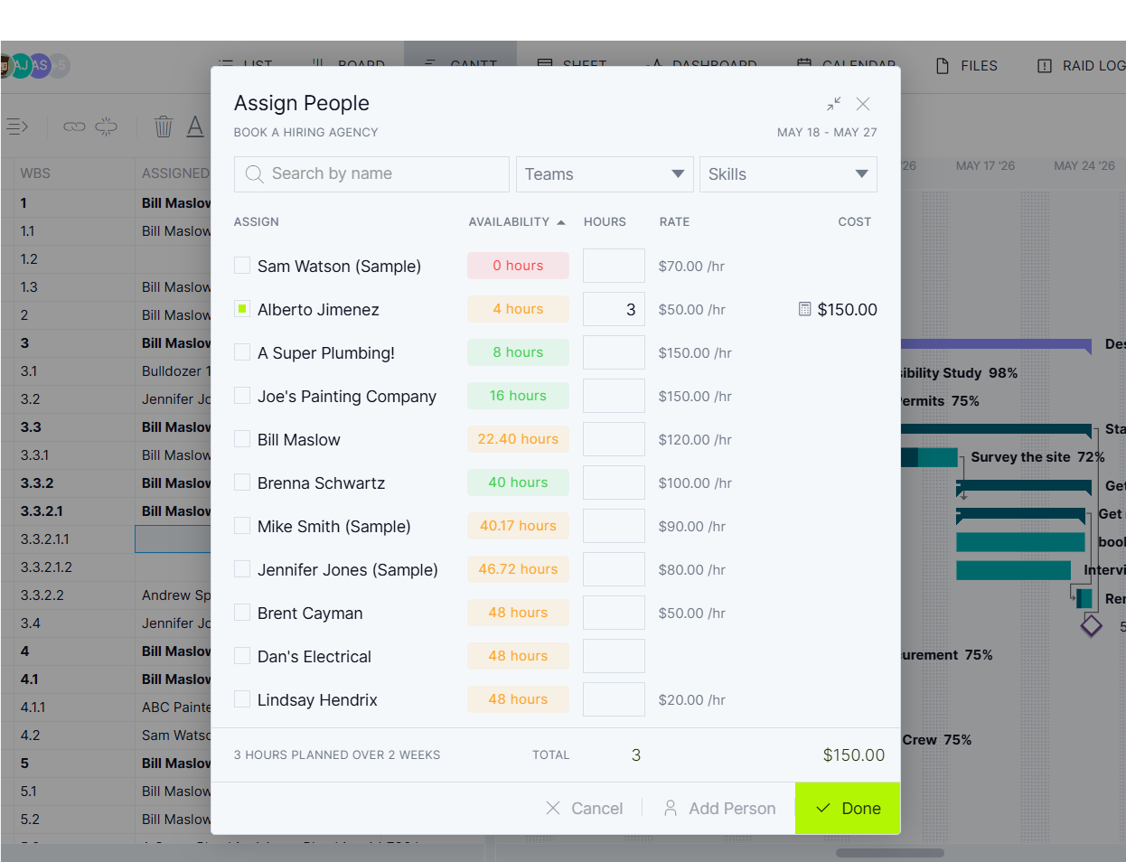The height and width of the screenshot is (862, 1126).
Task: Switch to the Calendar tab
Action: click(x=846, y=66)
